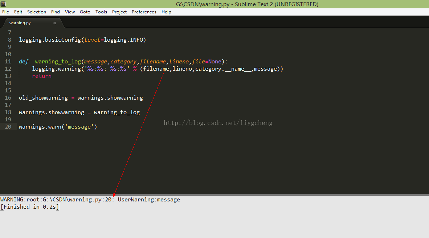Viewport: 429px width, 238px height.
Task: Click 'logging.warning' call on line 12
Action: click(57, 69)
